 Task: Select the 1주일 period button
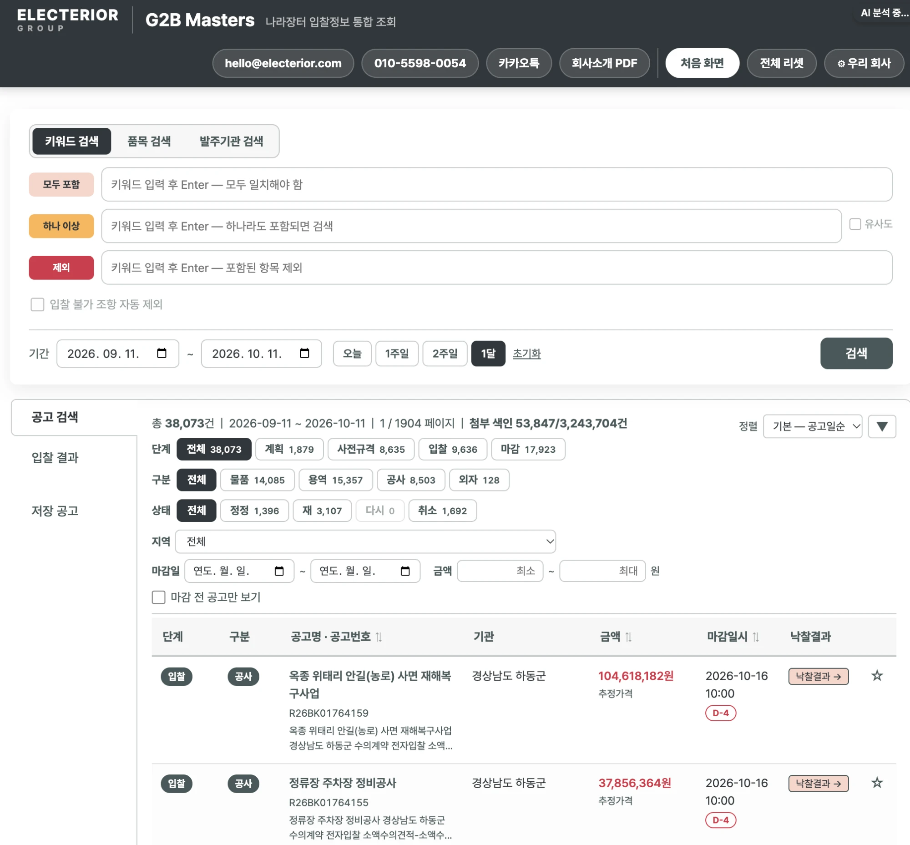tap(396, 353)
